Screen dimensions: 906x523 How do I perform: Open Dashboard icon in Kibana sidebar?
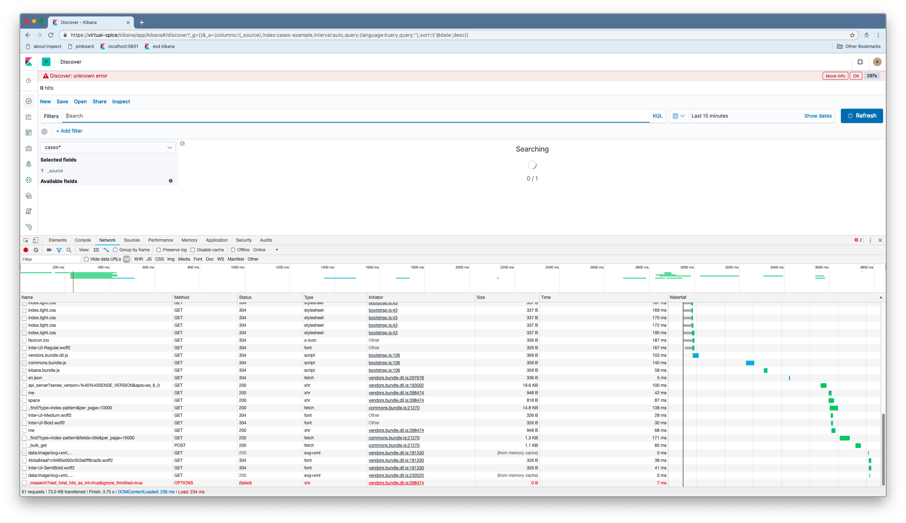pyautogui.click(x=29, y=133)
